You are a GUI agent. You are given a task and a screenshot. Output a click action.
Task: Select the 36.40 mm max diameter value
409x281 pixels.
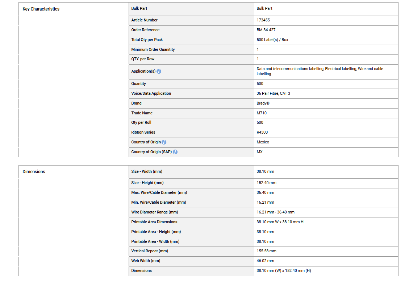pos(265,193)
